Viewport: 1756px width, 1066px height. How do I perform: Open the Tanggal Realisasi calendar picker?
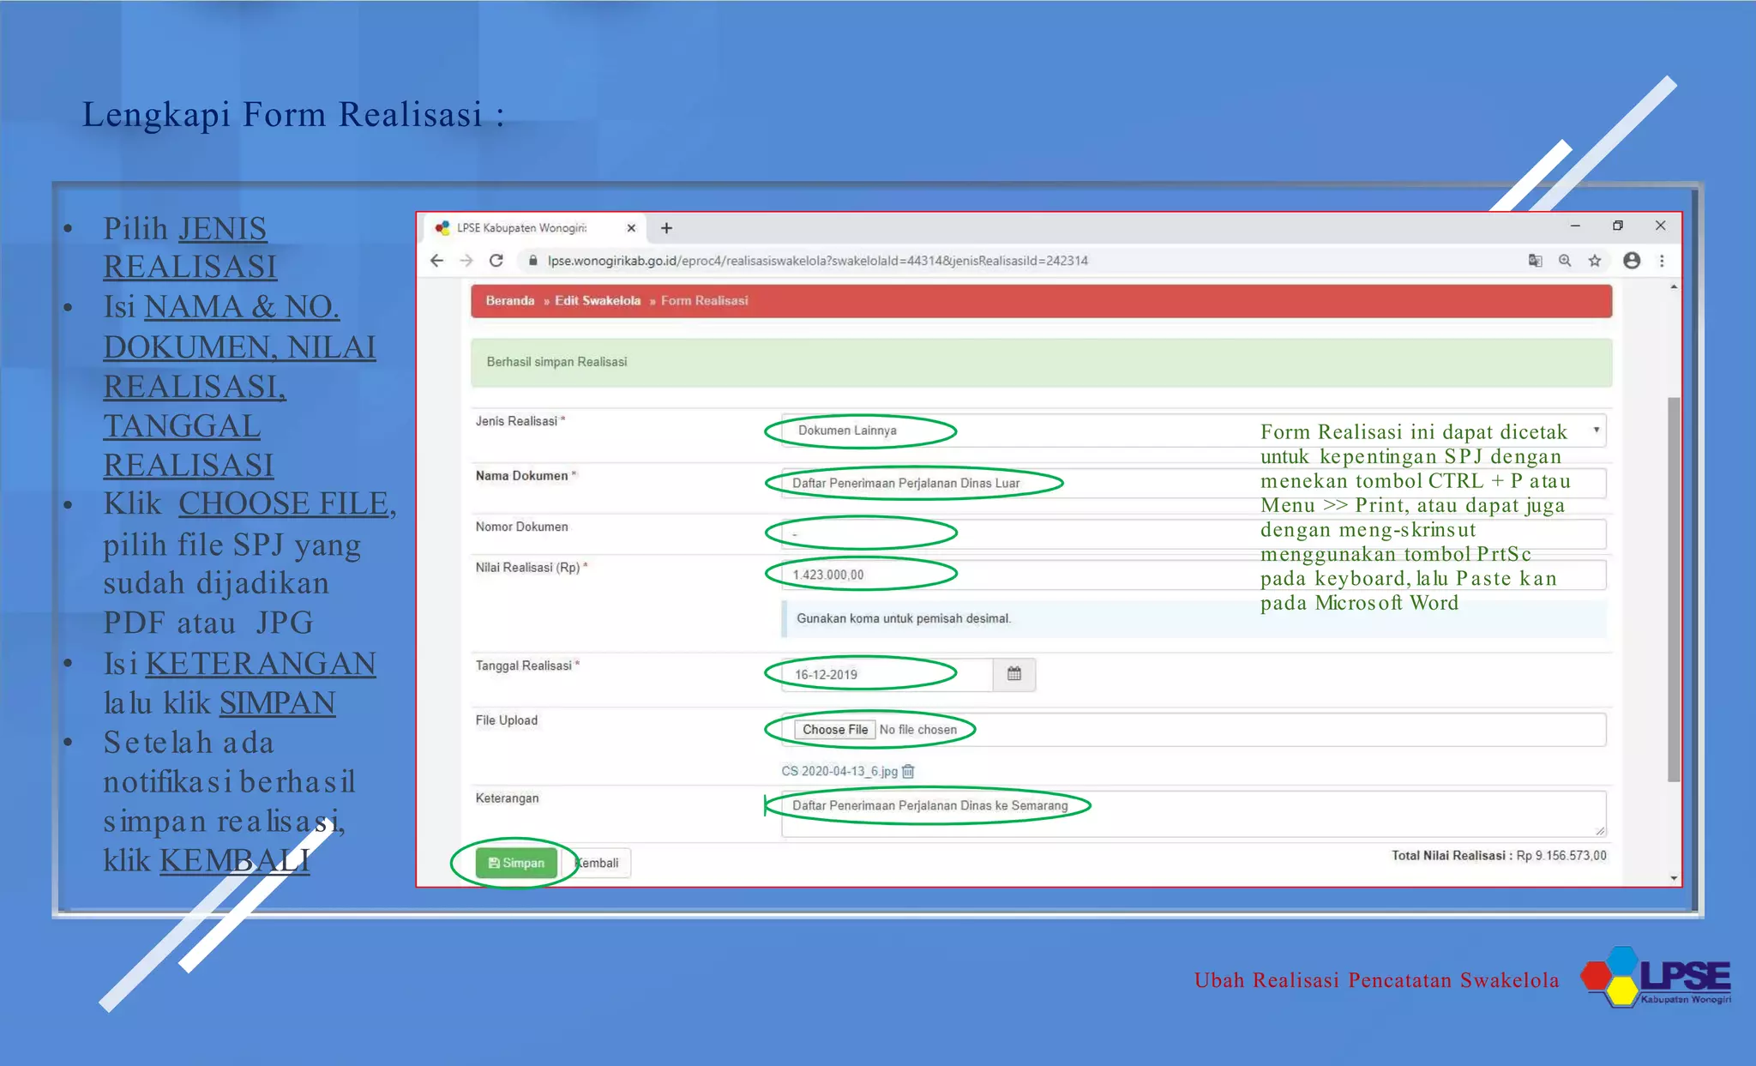(x=1014, y=674)
